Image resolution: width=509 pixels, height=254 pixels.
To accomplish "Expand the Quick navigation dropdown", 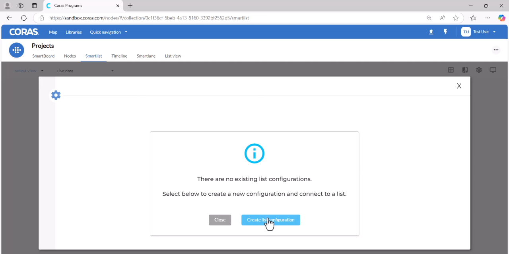I will coord(108,32).
